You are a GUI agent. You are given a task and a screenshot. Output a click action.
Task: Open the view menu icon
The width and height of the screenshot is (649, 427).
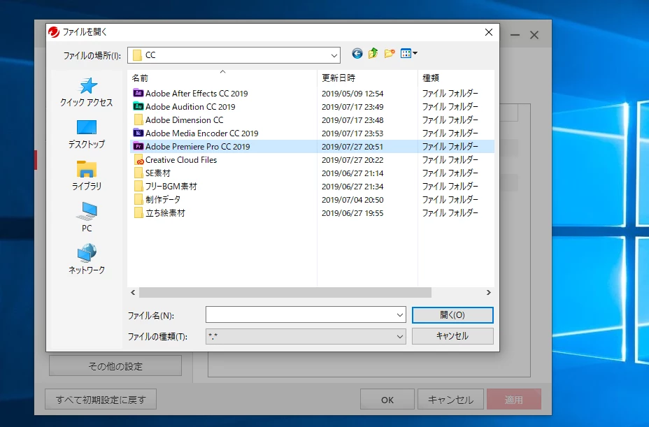point(409,53)
